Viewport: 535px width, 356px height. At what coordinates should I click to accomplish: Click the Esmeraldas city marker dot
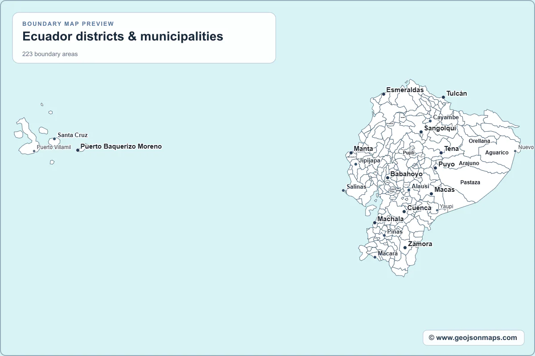(x=383, y=94)
